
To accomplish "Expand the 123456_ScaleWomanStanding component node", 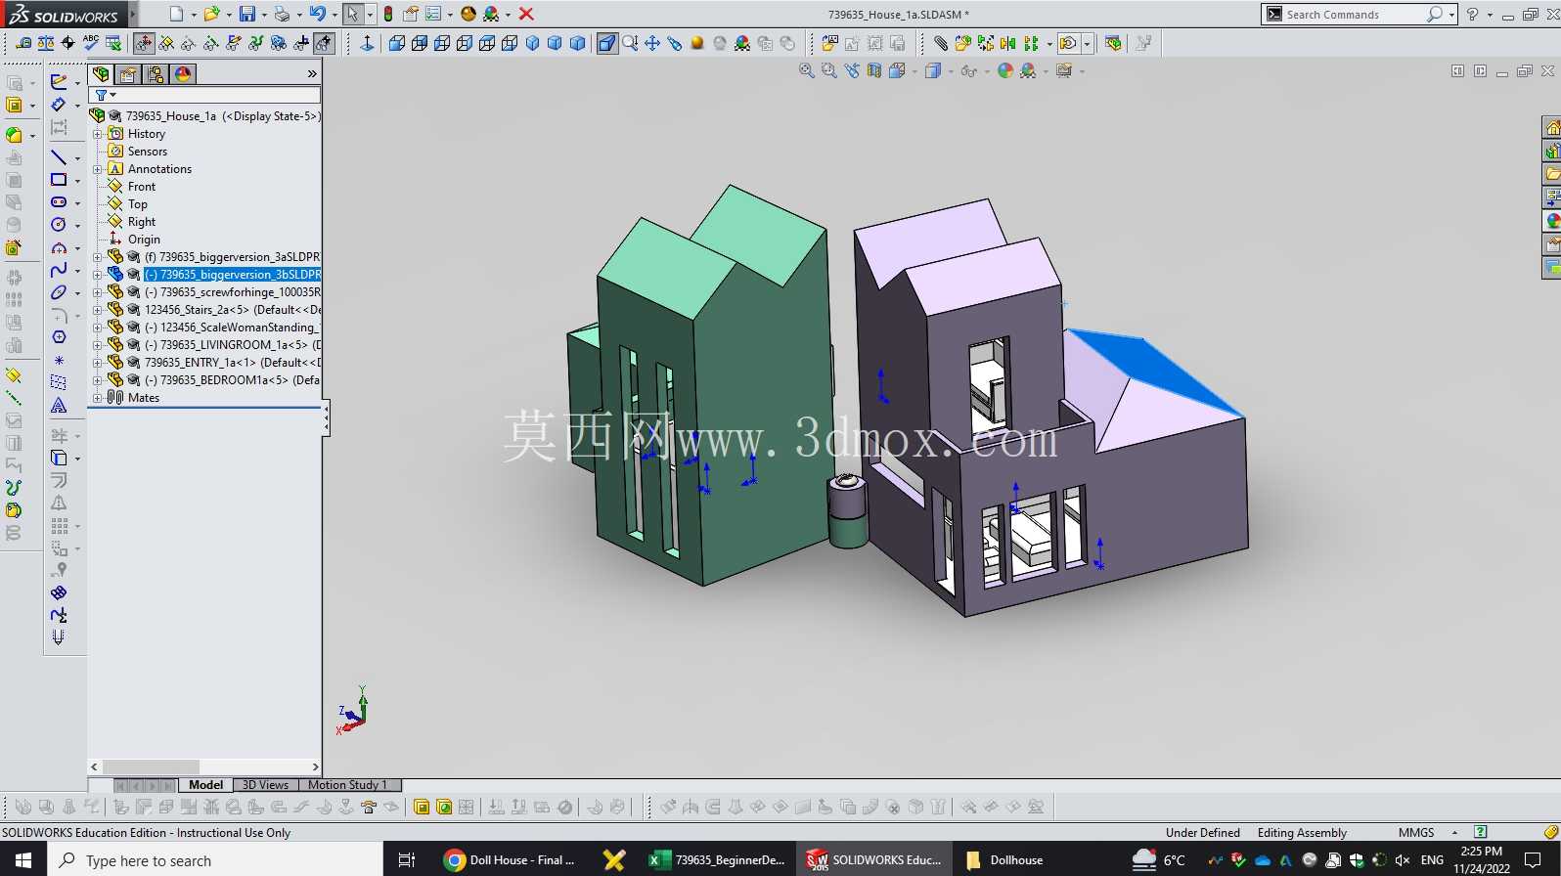I will [98, 328].
